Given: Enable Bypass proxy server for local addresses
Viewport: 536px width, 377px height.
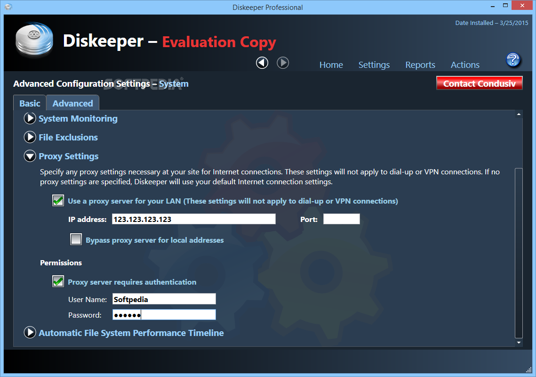Looking at the screenshot, I should pos(76,239).
